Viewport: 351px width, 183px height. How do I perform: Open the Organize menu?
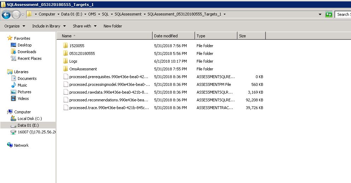click(x=14, y=26)
